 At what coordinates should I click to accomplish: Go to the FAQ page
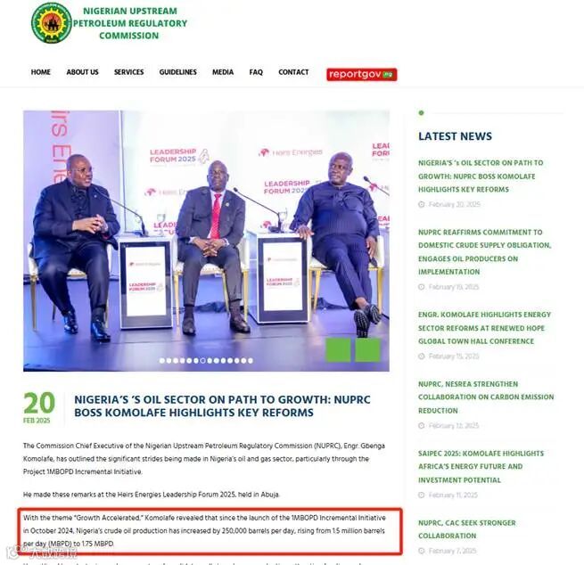(256, 72)
